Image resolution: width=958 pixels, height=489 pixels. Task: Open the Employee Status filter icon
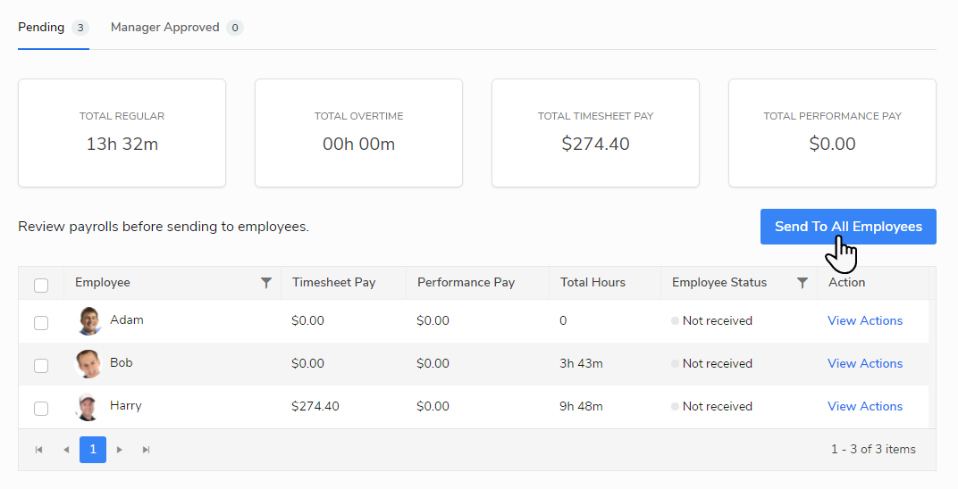tap(802, 283)
